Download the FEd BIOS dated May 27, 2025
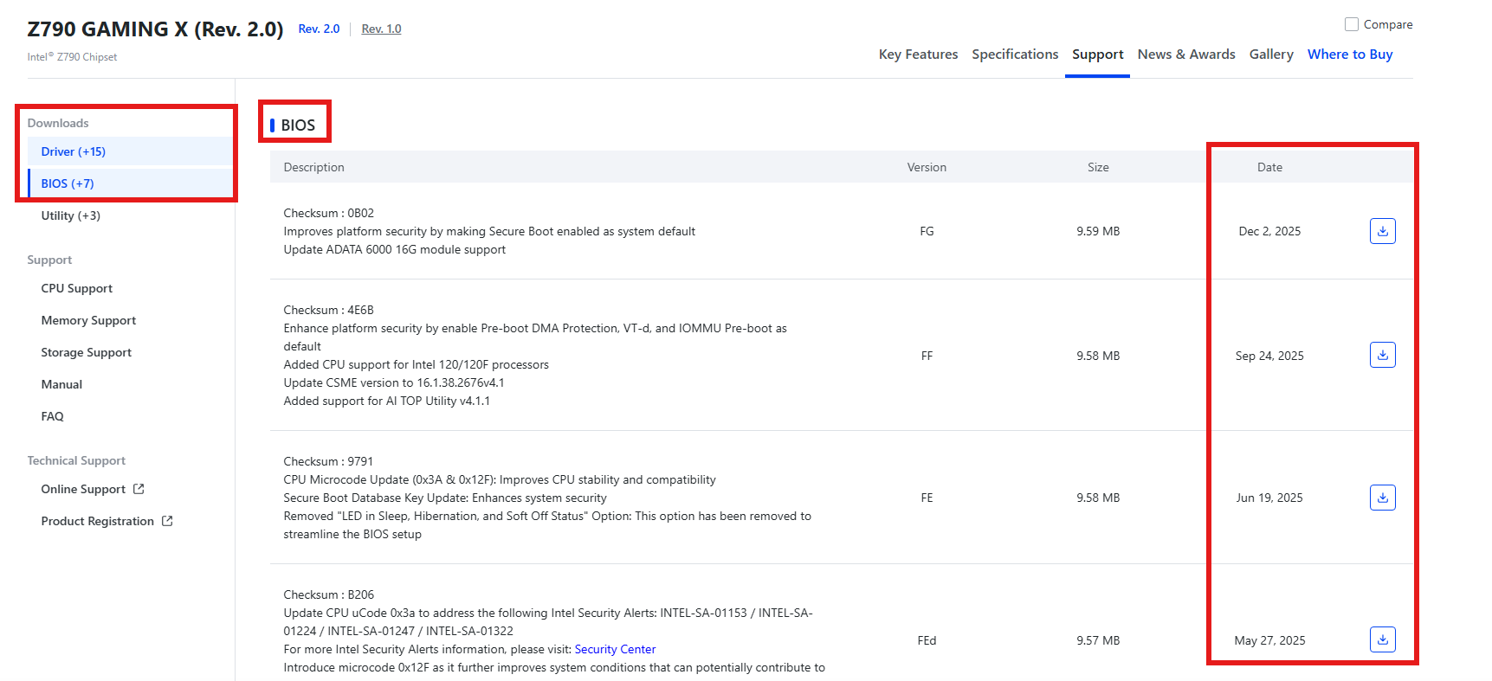This screenshot has width=1492, height=681. 1382,639
